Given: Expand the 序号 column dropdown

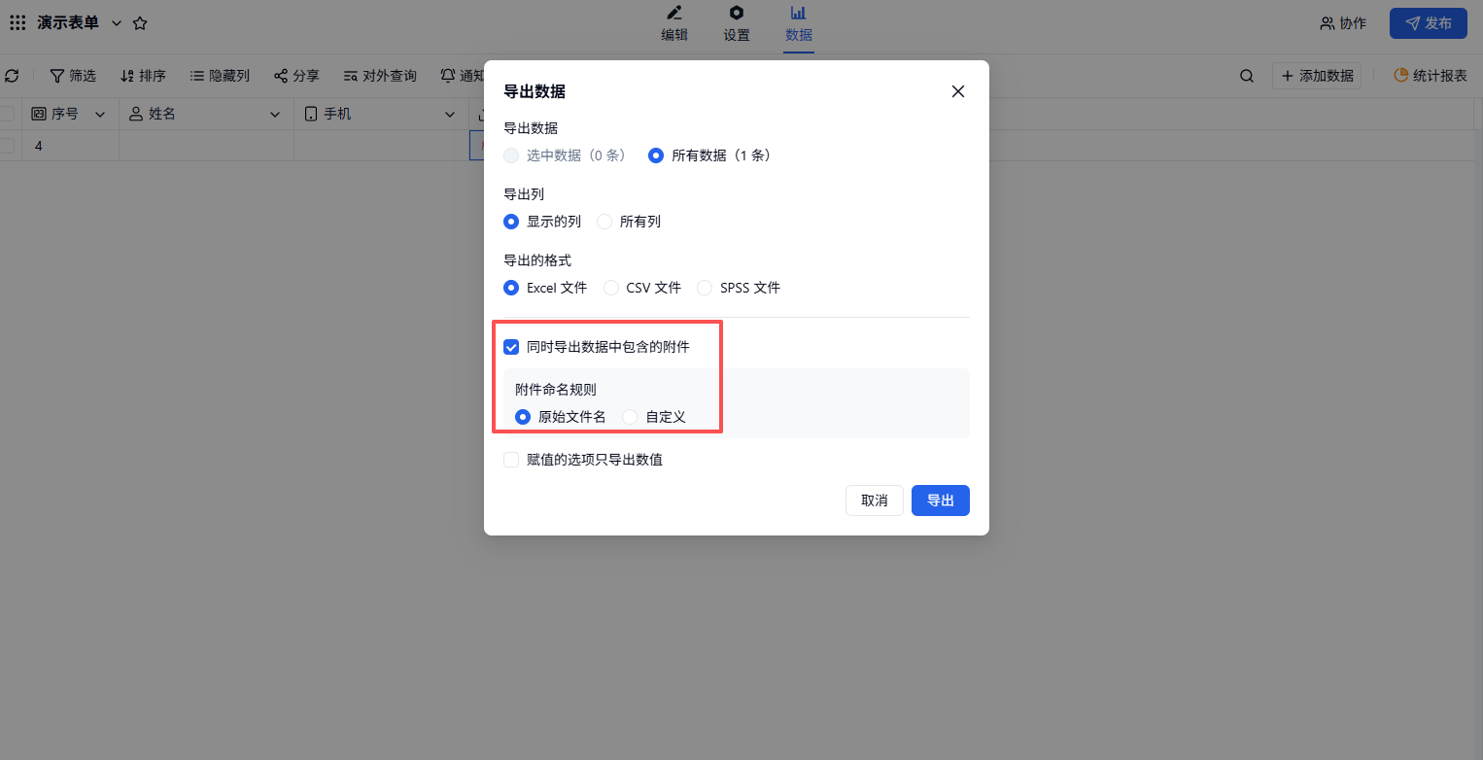Looking at the screenshot, I should 99,115.
